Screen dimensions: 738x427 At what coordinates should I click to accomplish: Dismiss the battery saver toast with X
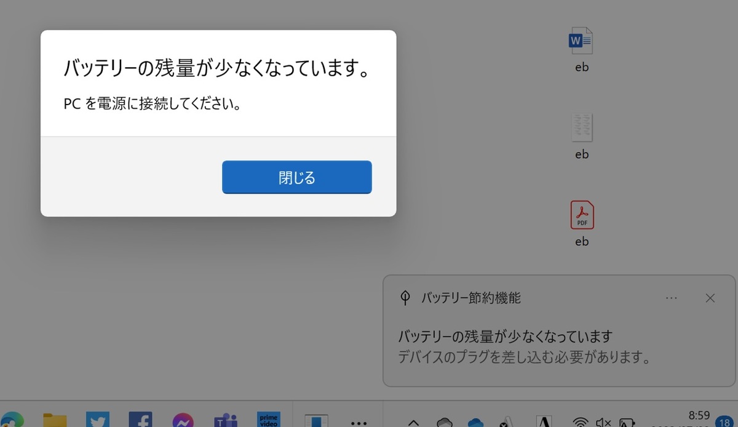coord(710,298)
